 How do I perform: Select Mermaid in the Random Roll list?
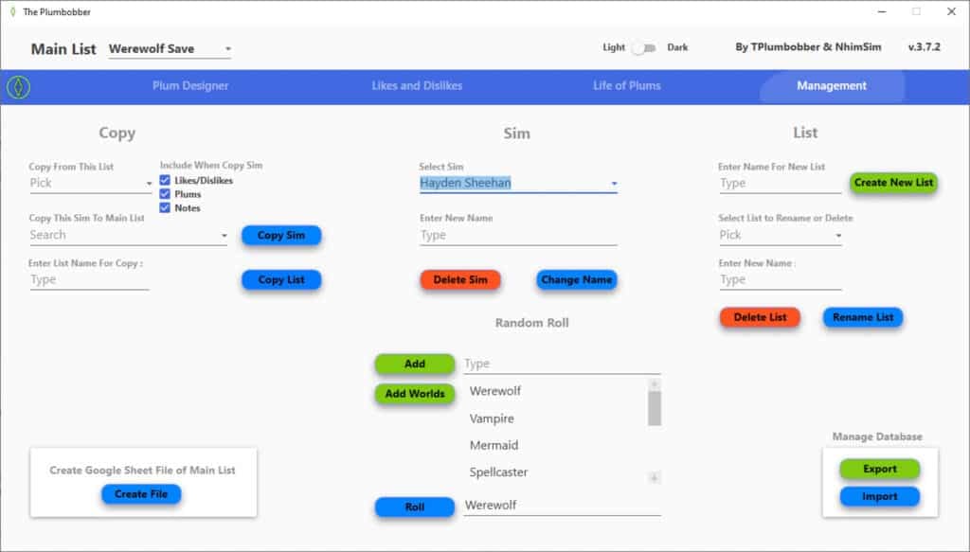(x=494, y=445)
